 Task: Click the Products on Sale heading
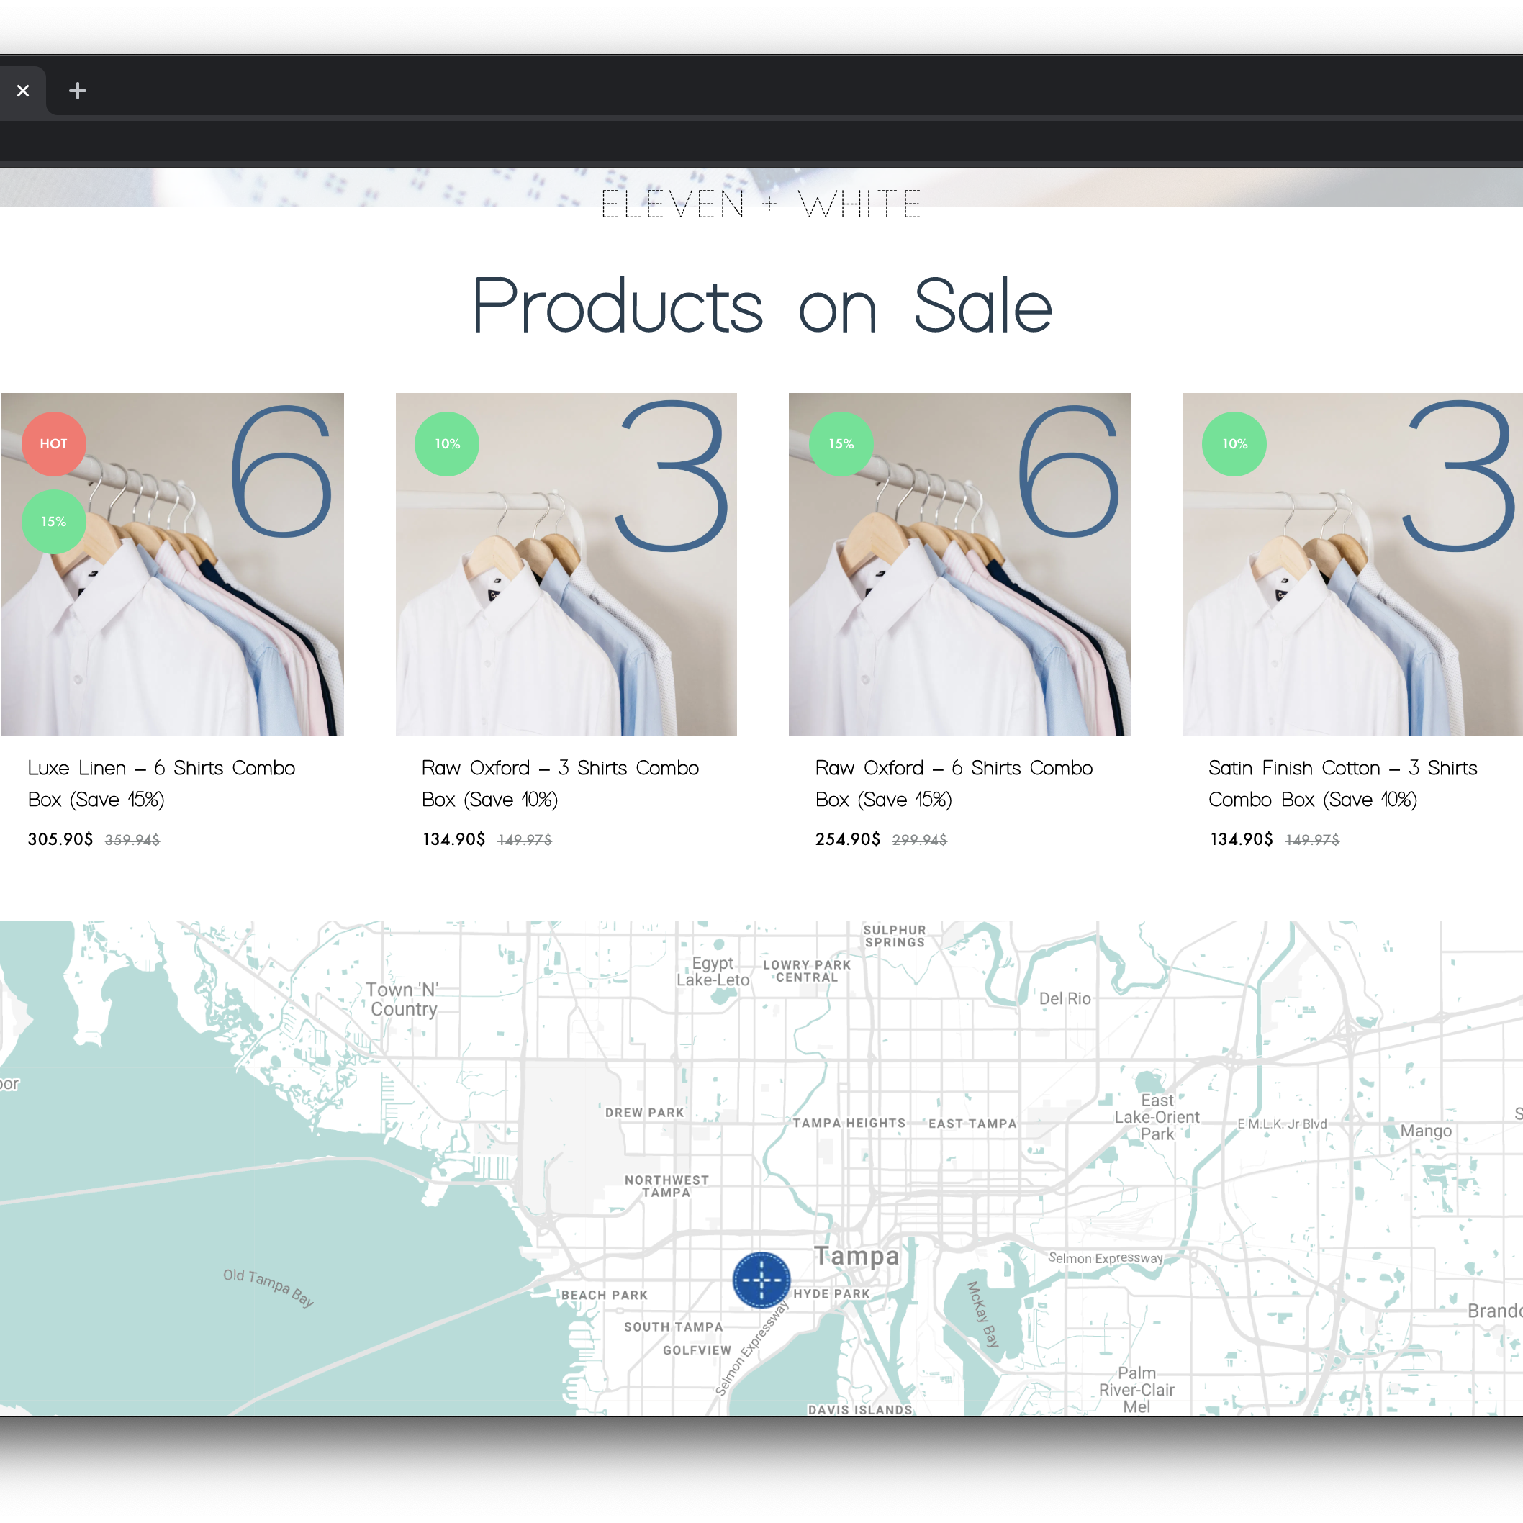761,306
